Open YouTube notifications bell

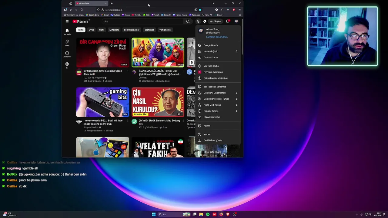tap(228, 21)
